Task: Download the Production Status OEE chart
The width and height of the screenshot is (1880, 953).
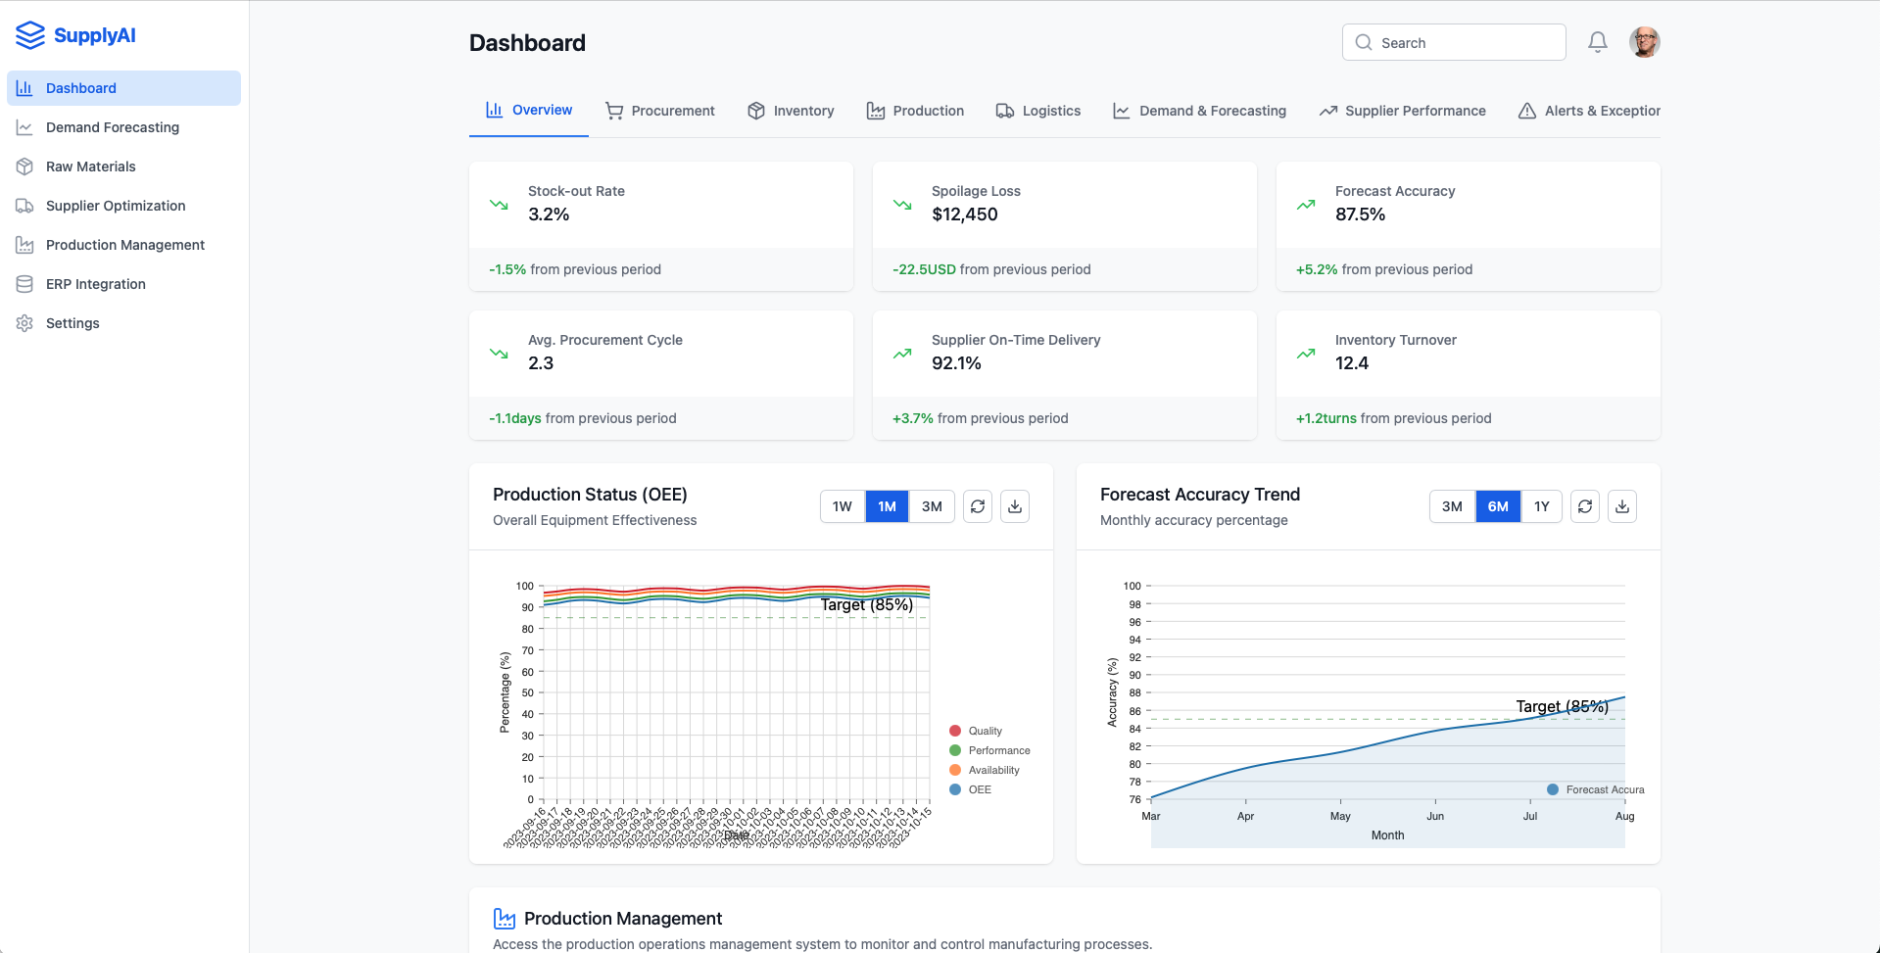Action: pos(1014,506)
